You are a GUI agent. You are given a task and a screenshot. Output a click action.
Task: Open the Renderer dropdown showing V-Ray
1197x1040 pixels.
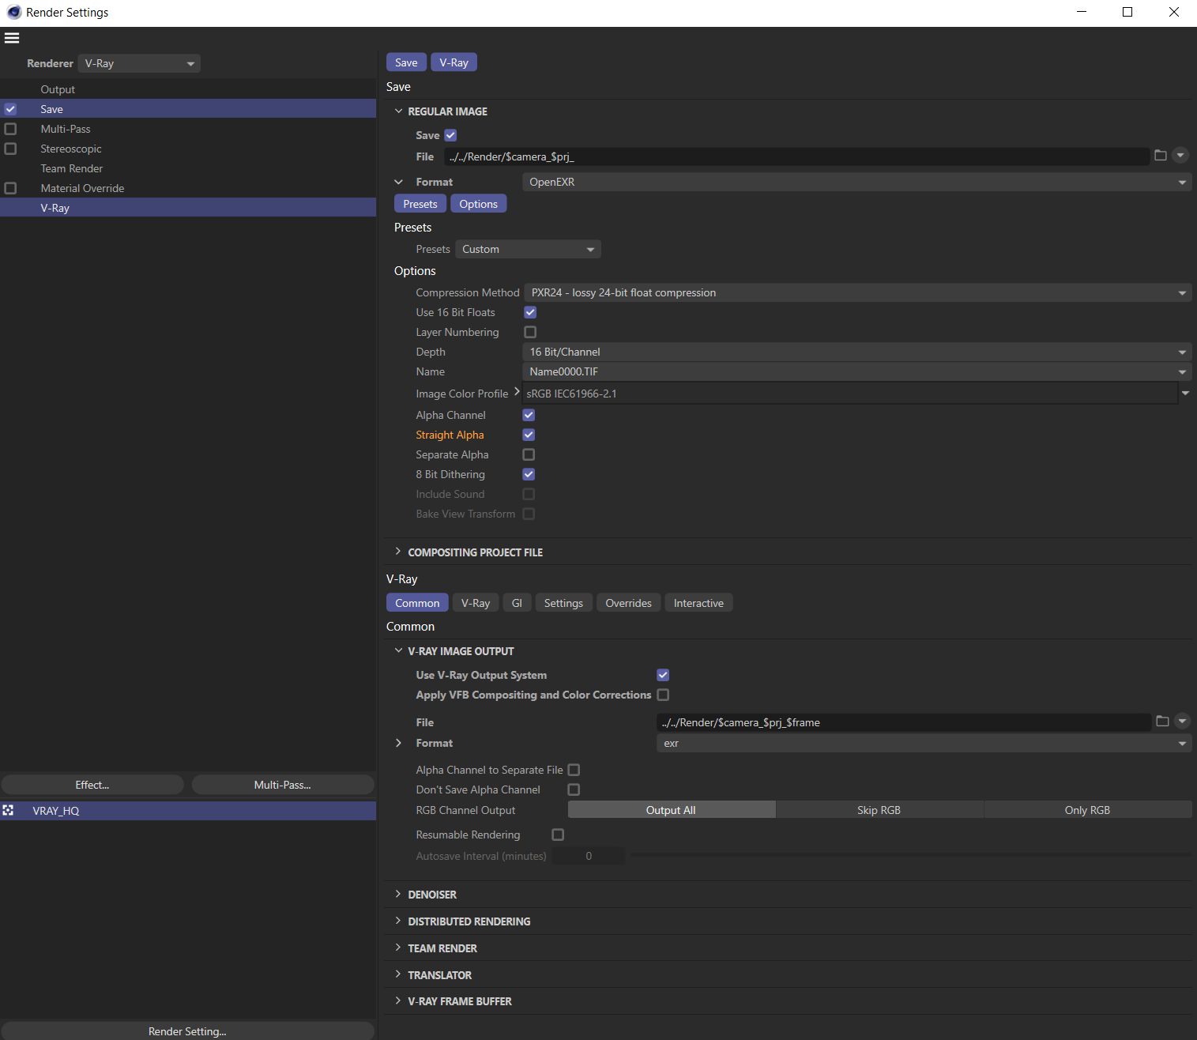(x=139, y=63)
